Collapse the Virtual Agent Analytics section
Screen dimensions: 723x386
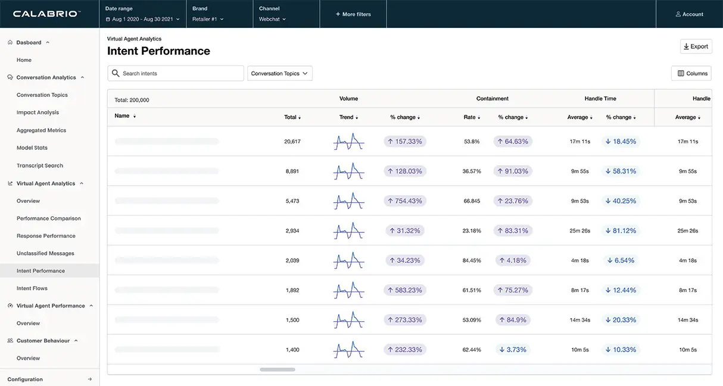pyautogui.click(x=82, y=184)
